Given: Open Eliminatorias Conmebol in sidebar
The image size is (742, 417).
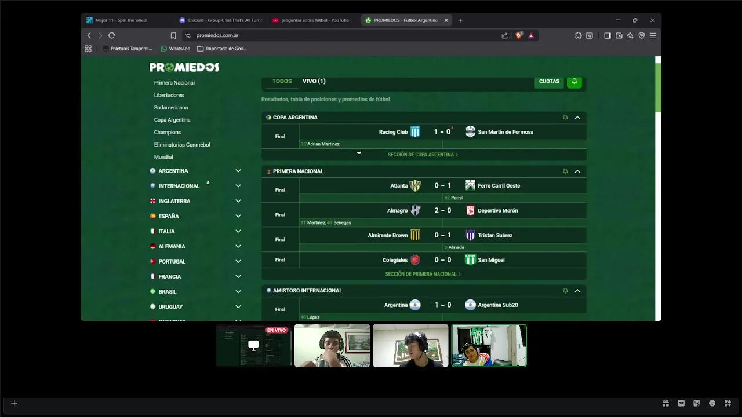Looking at the screenshot, I should [x=182, y=145].
